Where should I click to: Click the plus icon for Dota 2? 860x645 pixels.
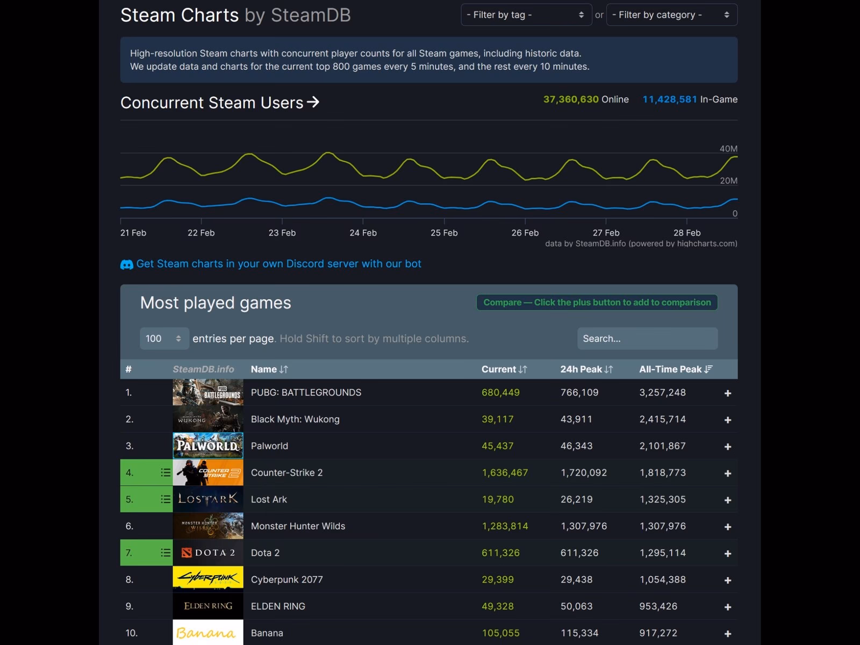pyautogui.click(x=728, y=554)
